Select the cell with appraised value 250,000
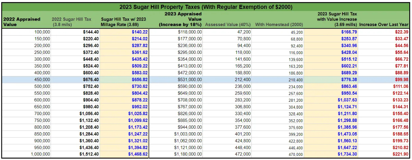This screenshot has height=160, width=412. click(26, 52)
